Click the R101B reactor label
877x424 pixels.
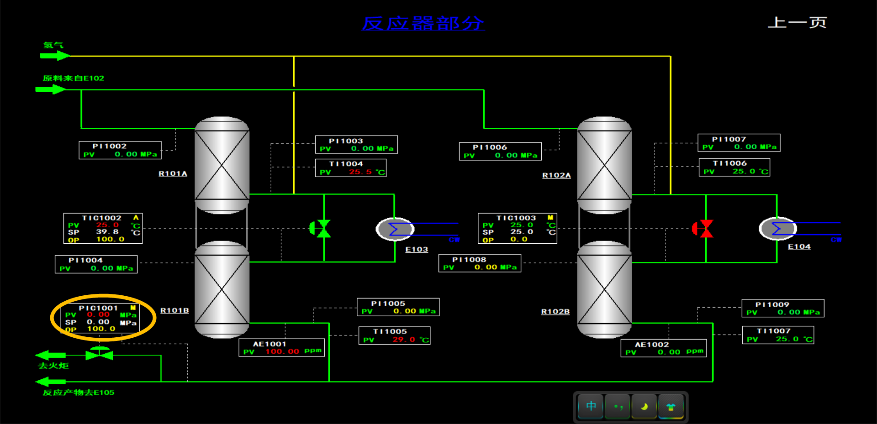(174, 310)
